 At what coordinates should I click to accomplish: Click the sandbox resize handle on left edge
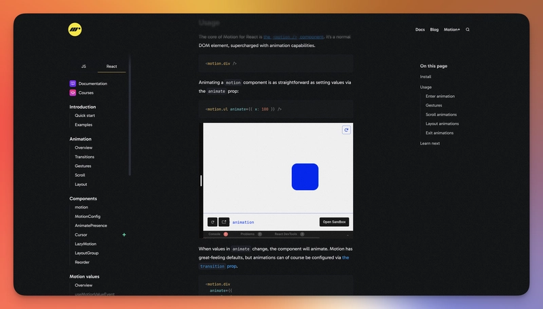201,181
